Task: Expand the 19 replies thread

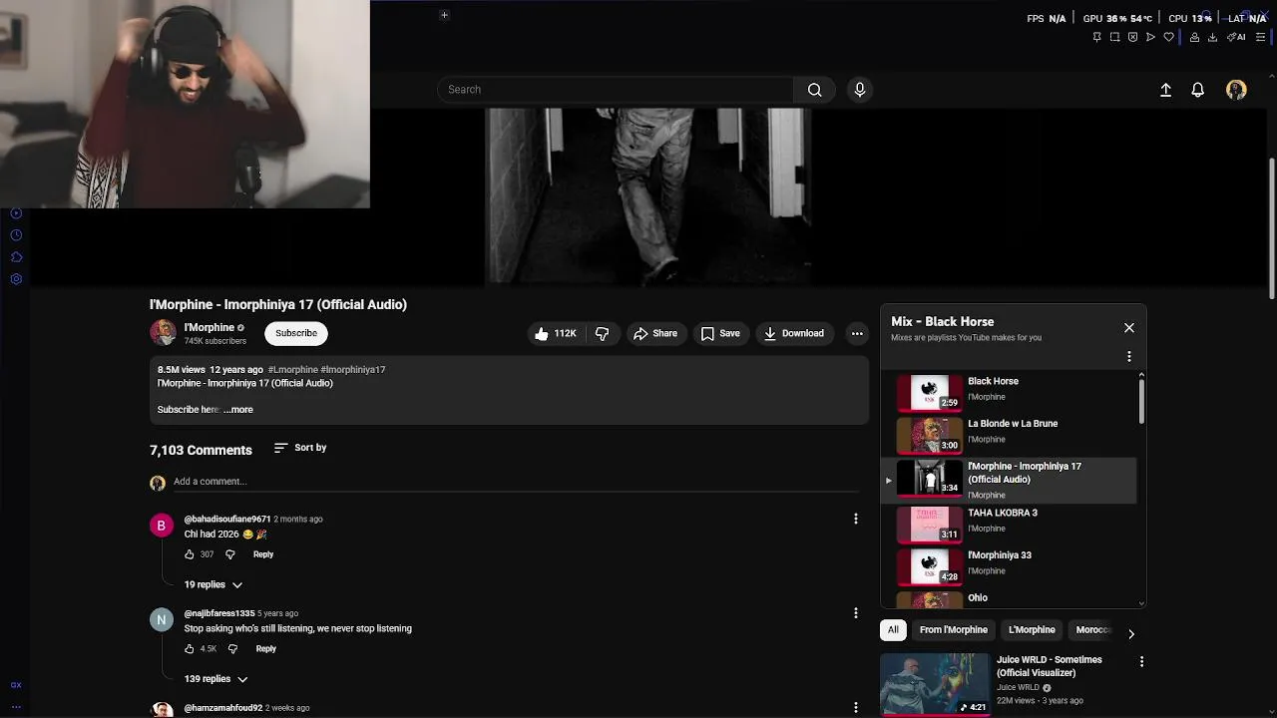Action: tap(213, 585)
